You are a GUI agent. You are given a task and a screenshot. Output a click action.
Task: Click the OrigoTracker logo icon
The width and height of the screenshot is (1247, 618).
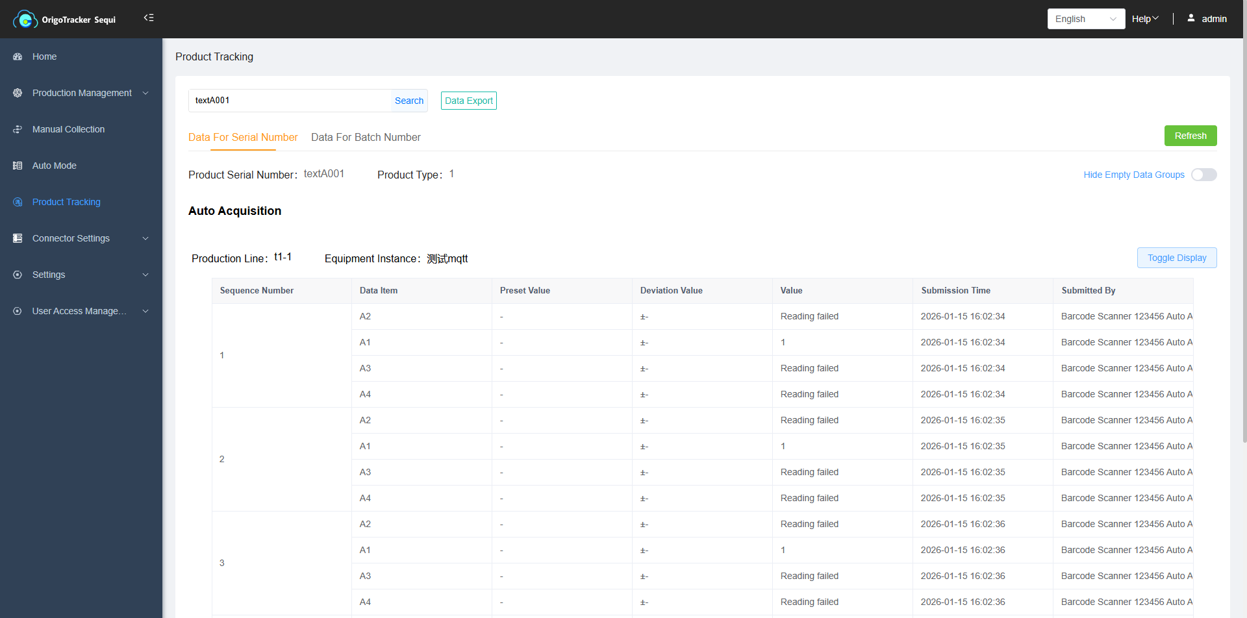click(25, 19)
